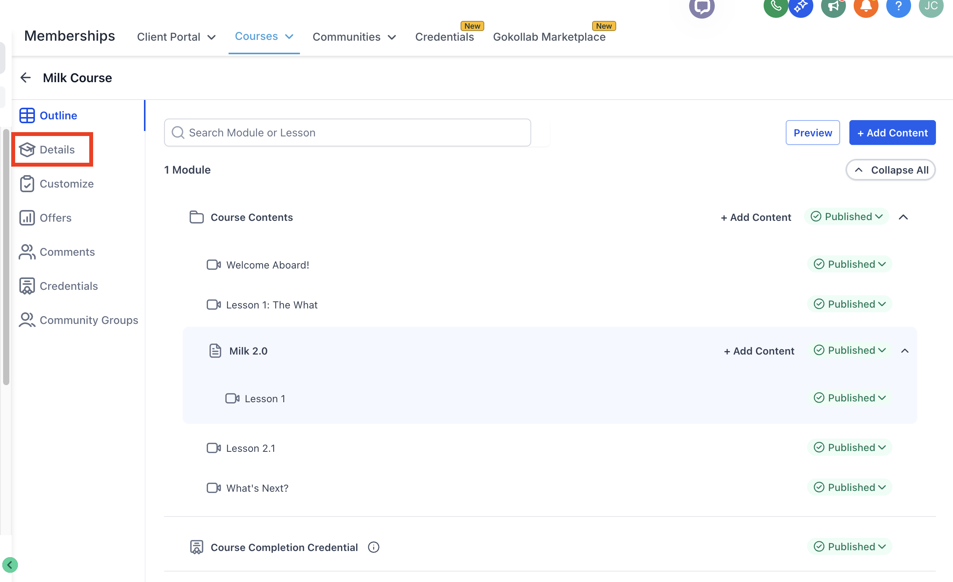Click the AI sparkle stars icon
Image resolution: width=953 pixels, height=582 pixels.
tap(801, 7)
